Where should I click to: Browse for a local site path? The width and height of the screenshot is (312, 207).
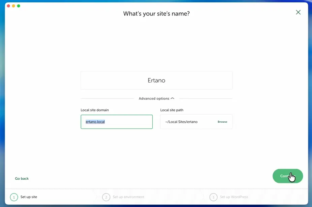pyautogui.click(x=222, y=122)
